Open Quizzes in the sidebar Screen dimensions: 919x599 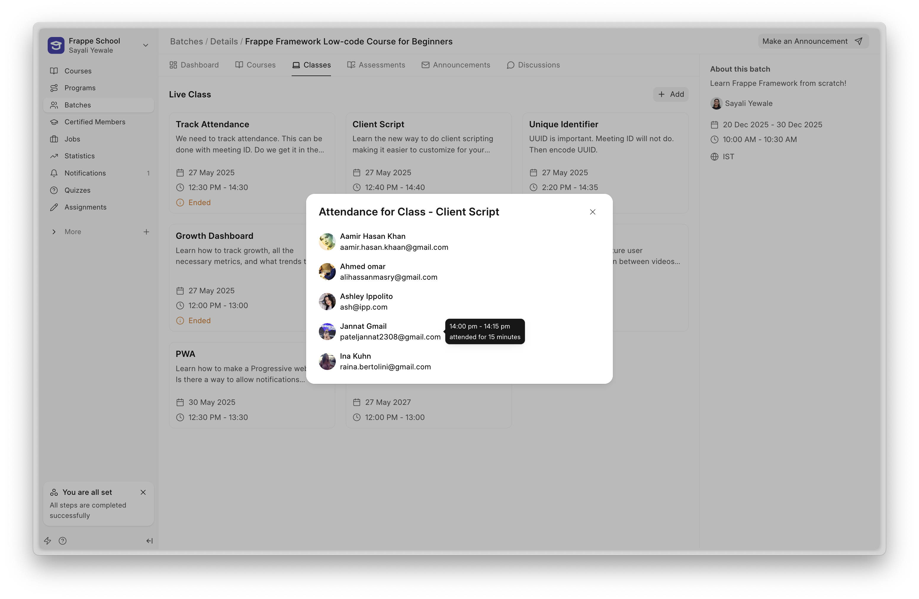tap(99, 190)
